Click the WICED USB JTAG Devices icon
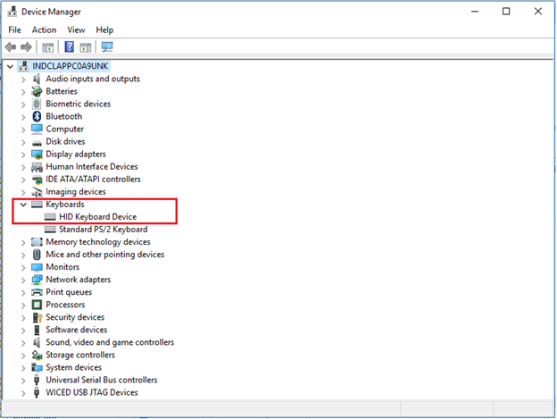557x419 pixels. (x=37, y=393)
